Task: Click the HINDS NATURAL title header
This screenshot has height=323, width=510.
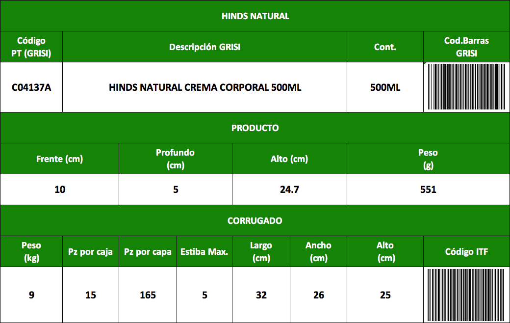Action: [x=255, y=16]
